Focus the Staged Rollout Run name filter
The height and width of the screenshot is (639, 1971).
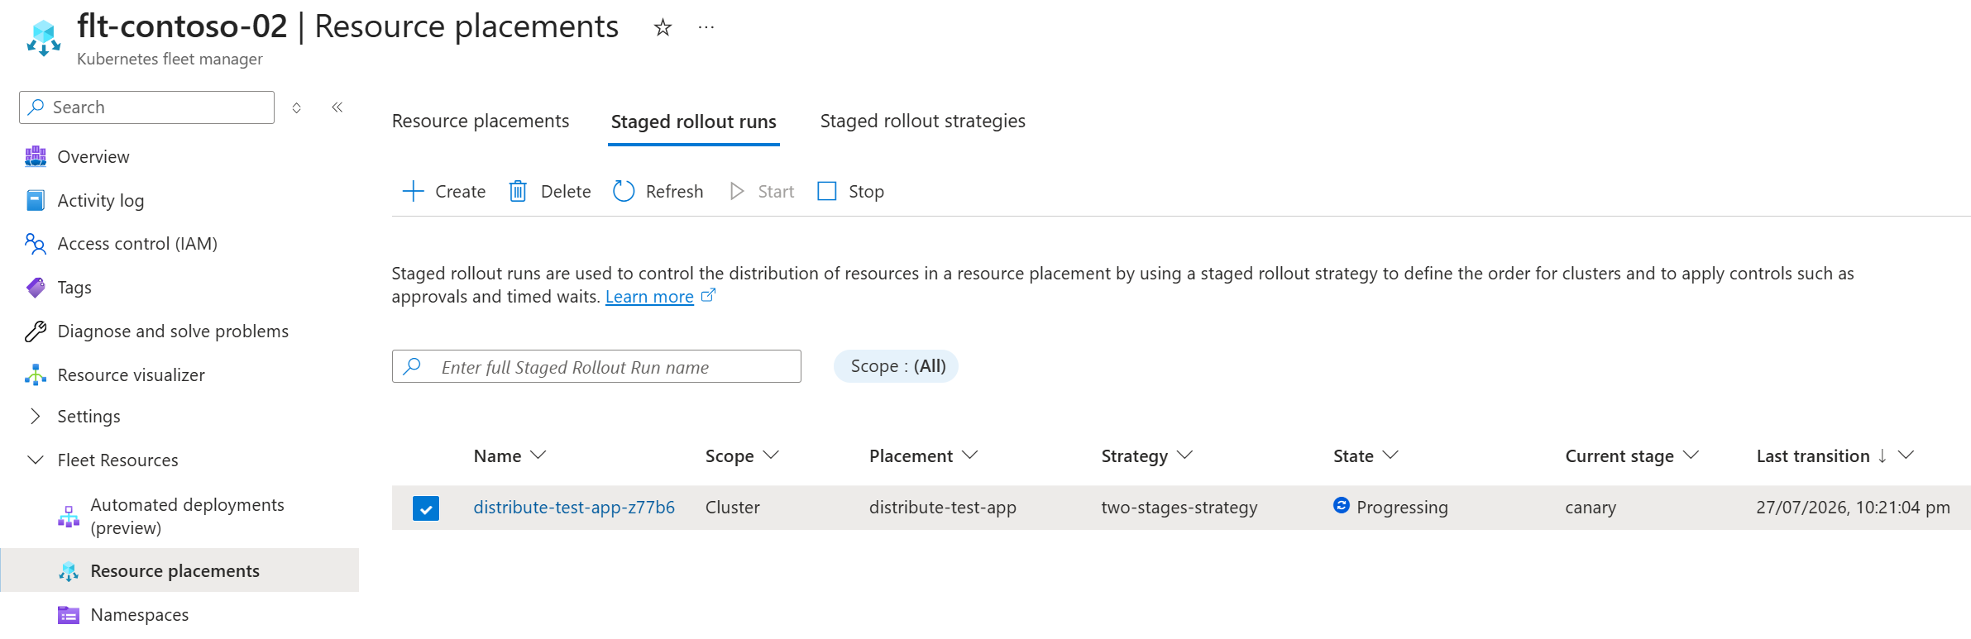click(596, 366)
